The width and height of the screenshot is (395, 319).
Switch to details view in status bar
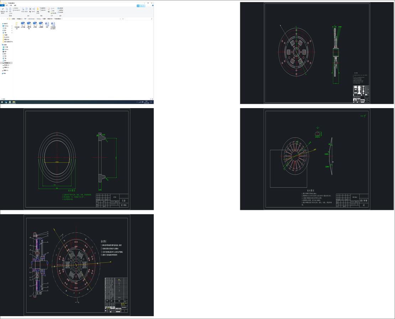click(151, 99)
